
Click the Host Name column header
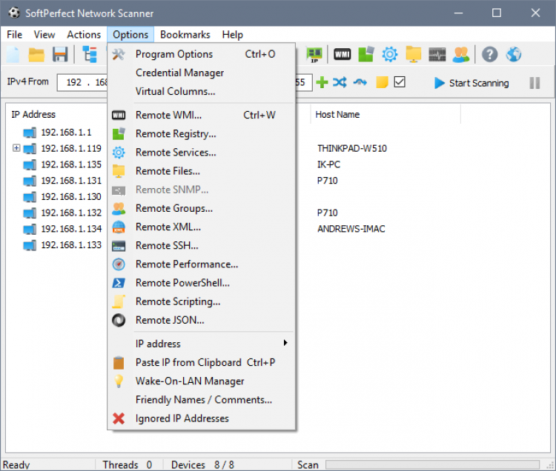[337, 114]
